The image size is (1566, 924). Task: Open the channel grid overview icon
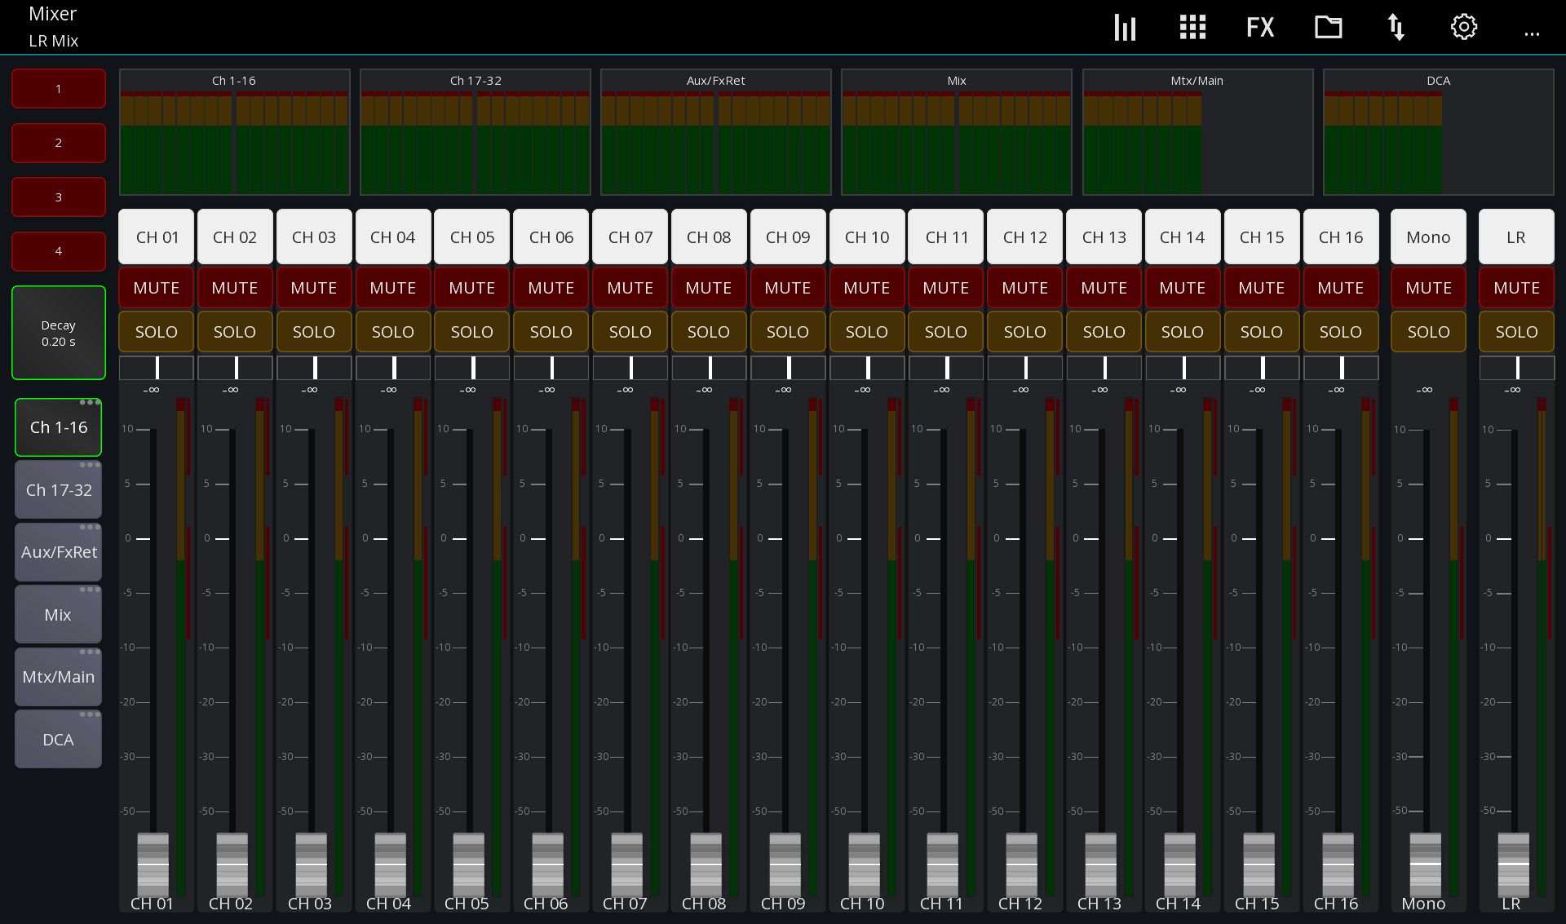click(1192, 26)
